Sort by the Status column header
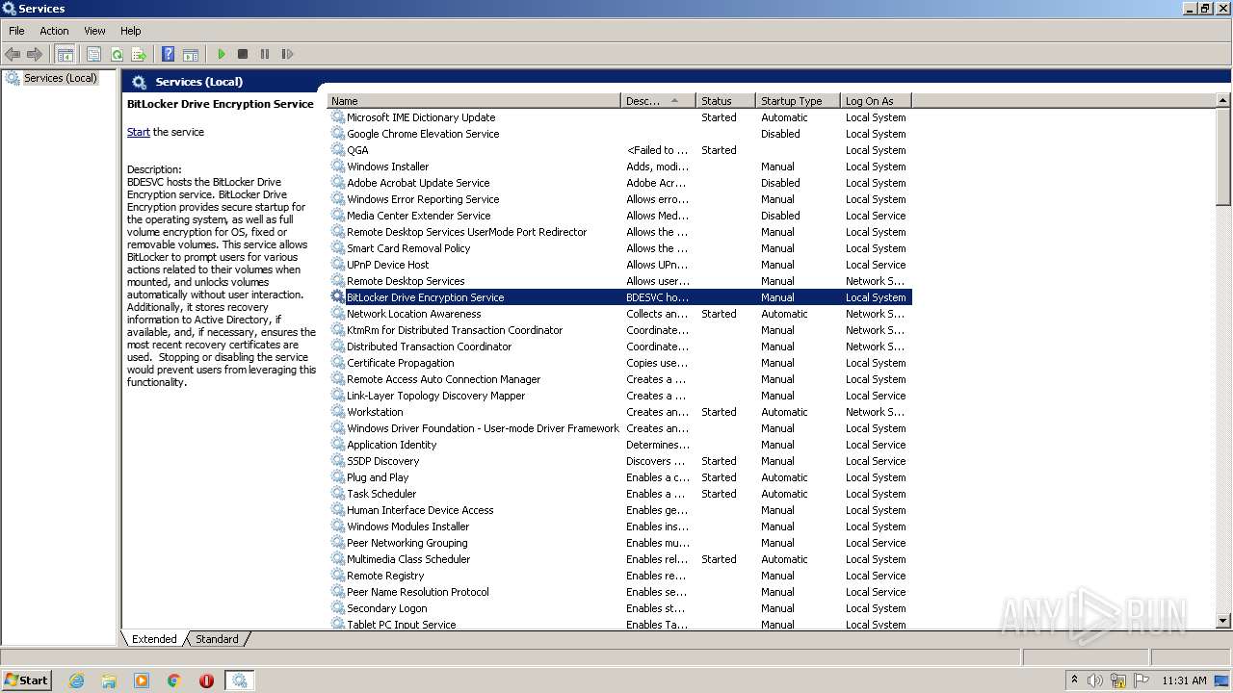 point(725,101)
